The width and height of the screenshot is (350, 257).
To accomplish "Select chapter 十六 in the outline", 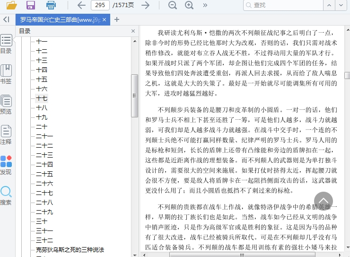I will pos(42,89).
